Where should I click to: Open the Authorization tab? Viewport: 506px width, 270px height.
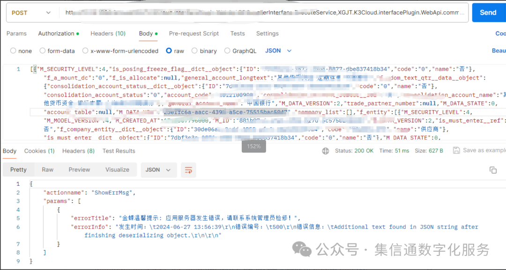[x=59, y=34]
